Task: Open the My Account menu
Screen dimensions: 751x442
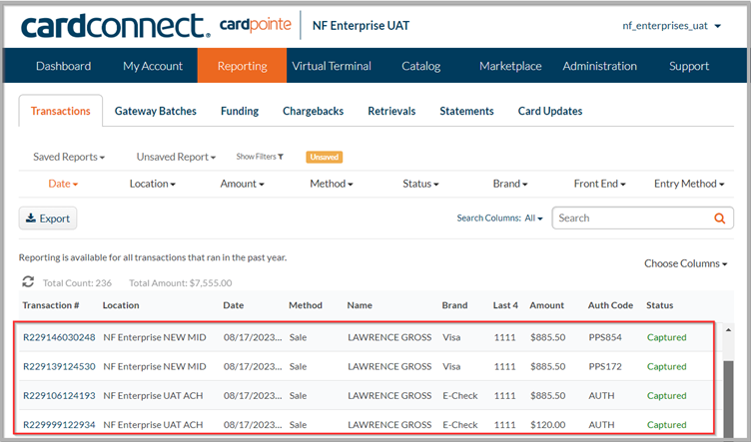Action: click(153, 66)
